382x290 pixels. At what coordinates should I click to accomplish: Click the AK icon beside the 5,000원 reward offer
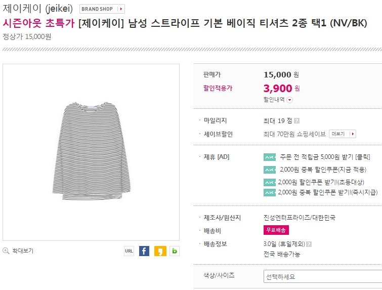[270, 157]
